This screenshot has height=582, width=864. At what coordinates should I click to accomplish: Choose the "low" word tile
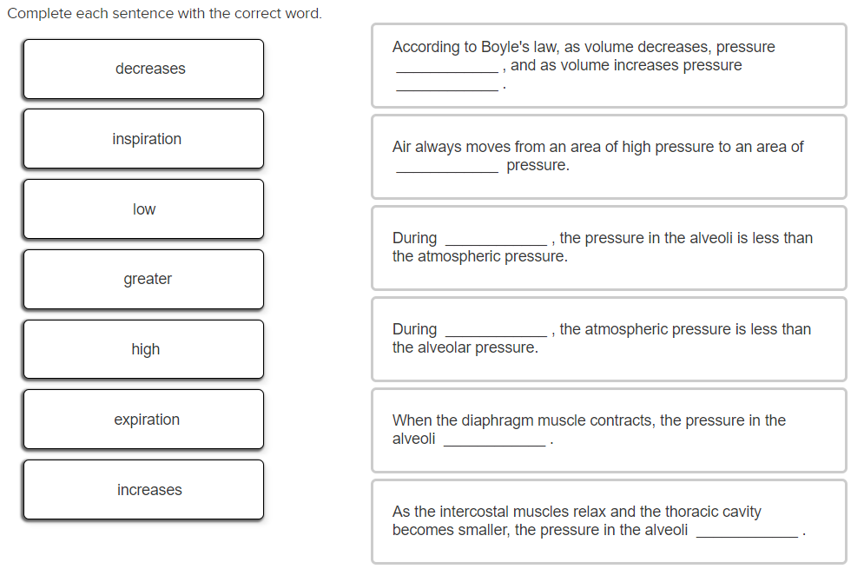pos(143,208)
